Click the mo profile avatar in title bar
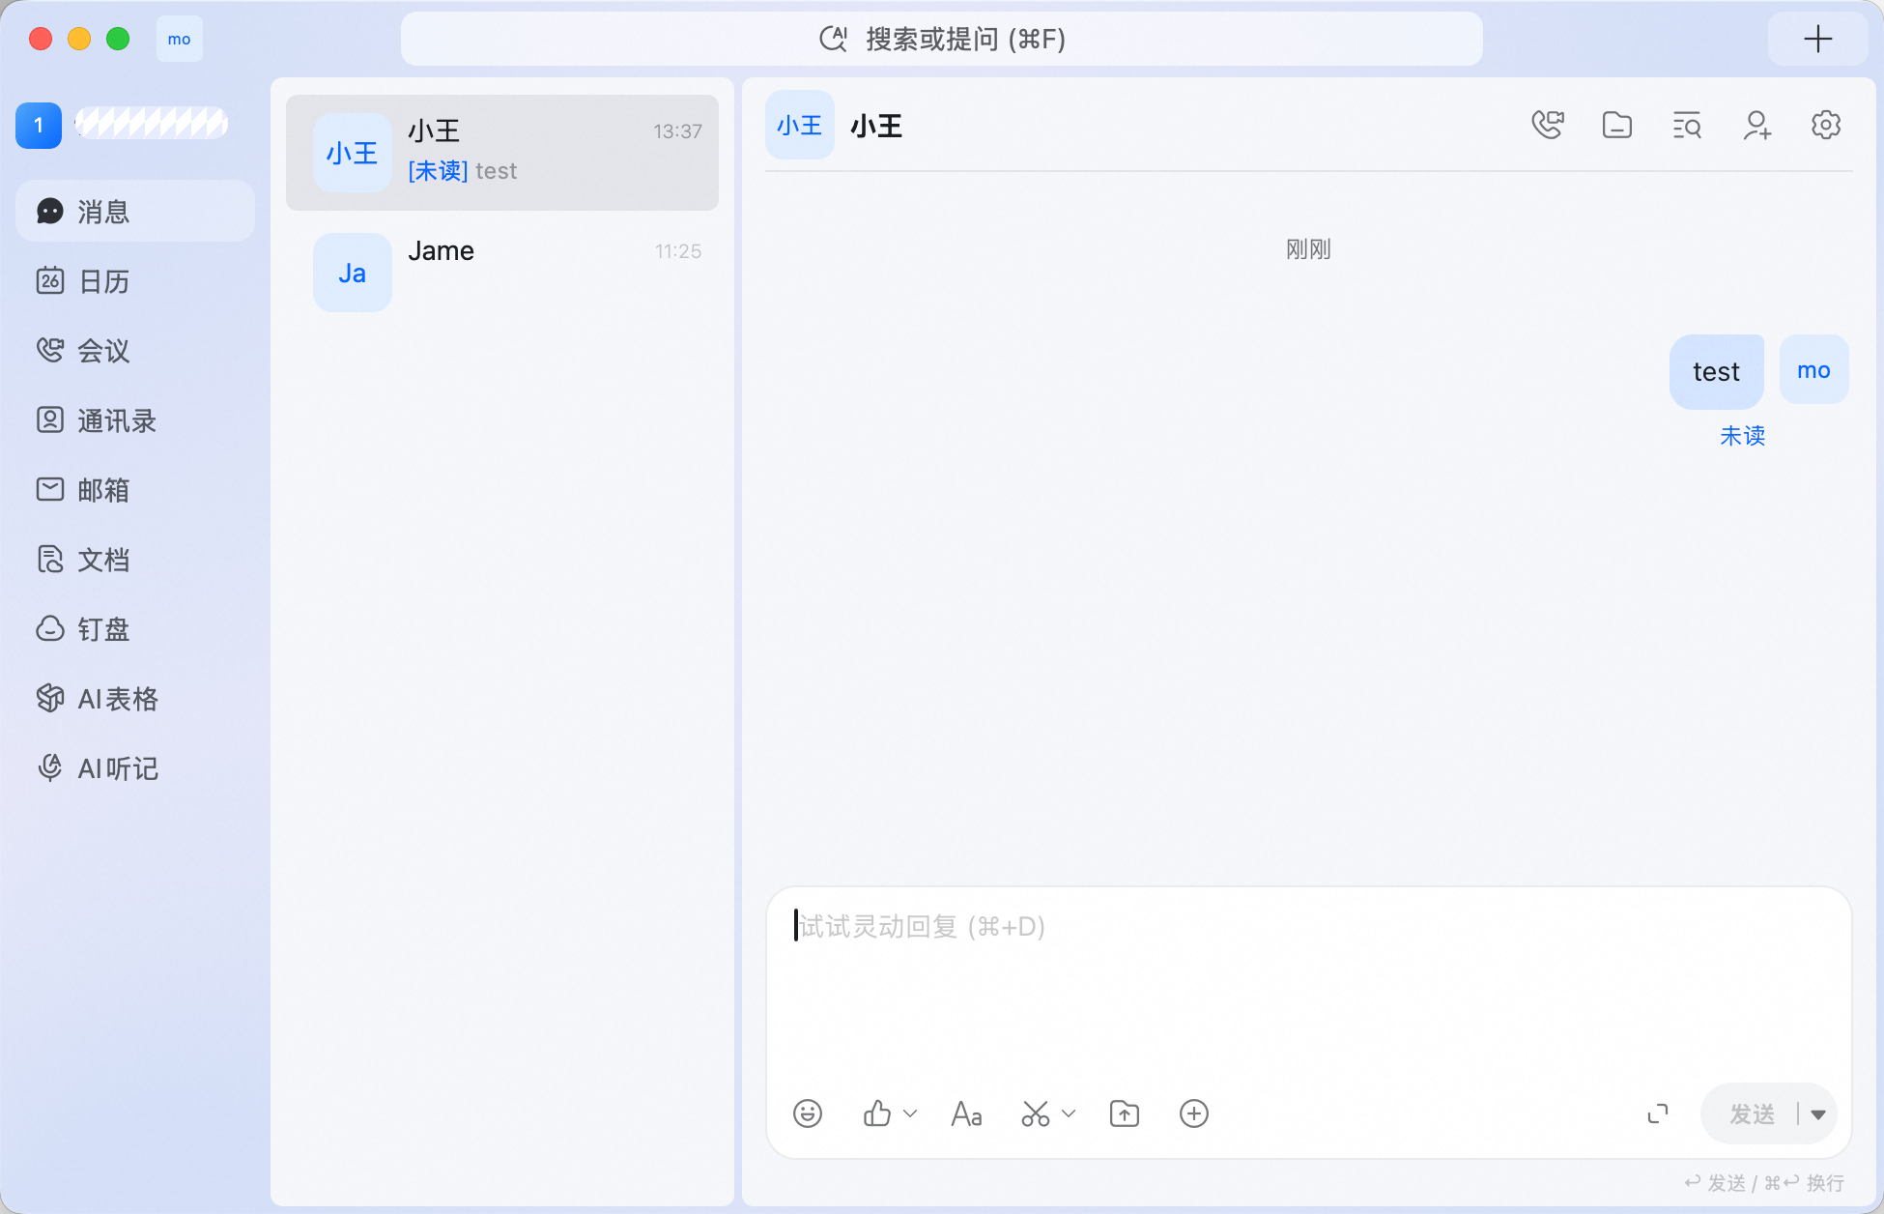 pos(180,39)
